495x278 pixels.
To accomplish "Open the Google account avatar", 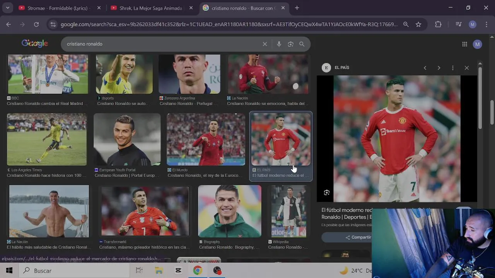I will (x=477, y=44).
